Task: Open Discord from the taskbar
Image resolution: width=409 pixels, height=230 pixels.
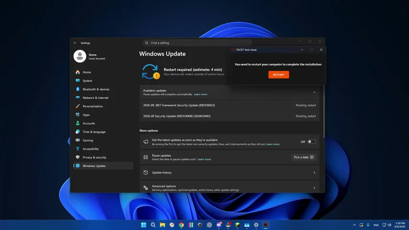Action: pos(219,225)
